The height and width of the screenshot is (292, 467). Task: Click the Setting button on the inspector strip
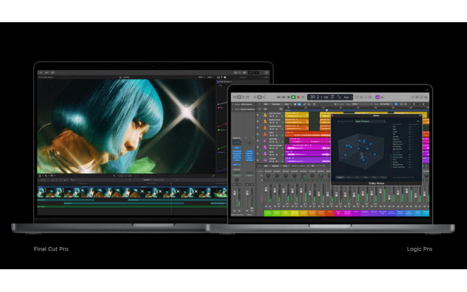249,138
